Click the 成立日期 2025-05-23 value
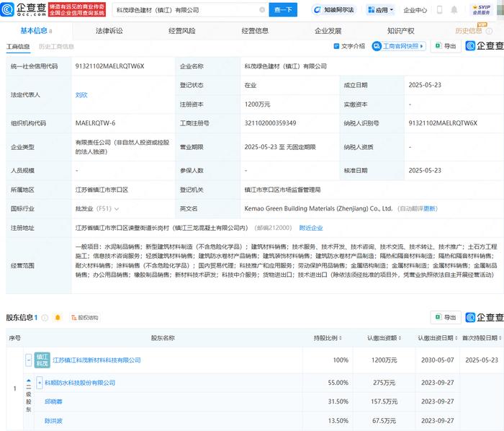The width and height of the screenshot is (504, 431). (x=425, y=85)
